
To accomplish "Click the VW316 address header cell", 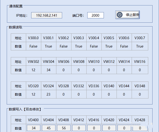I will [140, 62].
